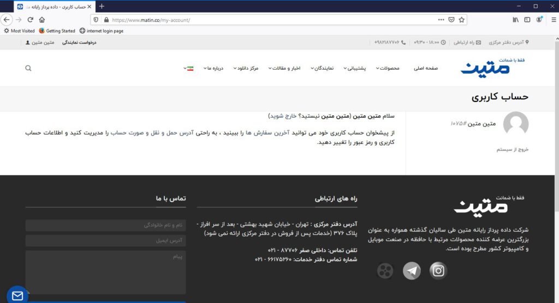
Task: Click the browser forward arrow
Action: point(19,20)
